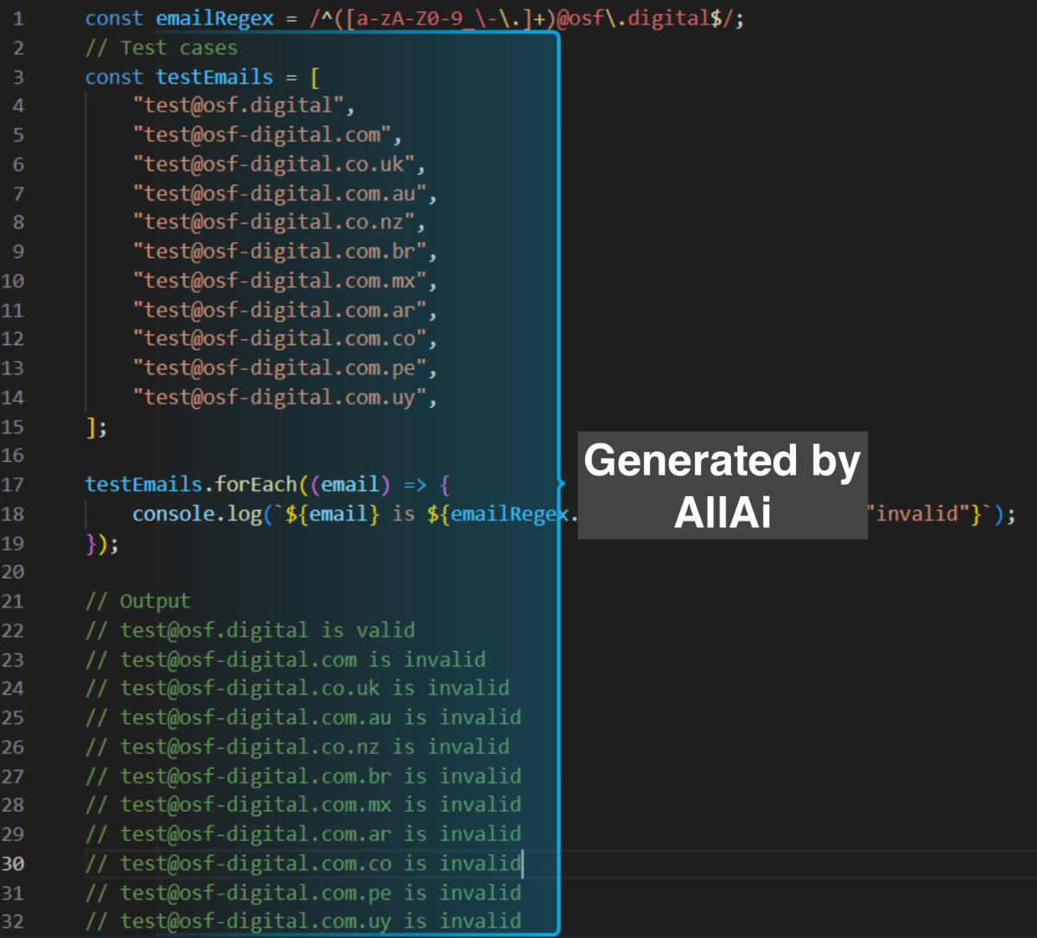Select the "test@osf-digital.co.nz" string entry

point(274,222)
